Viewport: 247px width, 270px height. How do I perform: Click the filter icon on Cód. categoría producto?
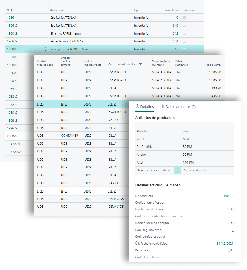[140, 65]
